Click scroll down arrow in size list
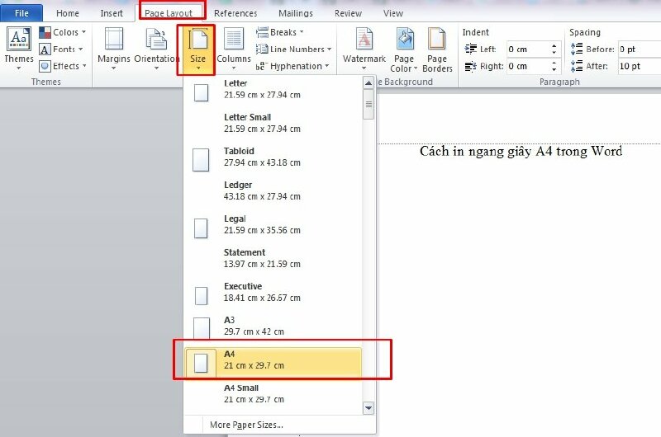 point(369,407)
